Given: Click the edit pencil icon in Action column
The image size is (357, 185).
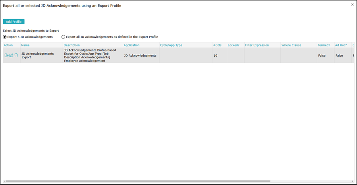Looking at the screenshot, I should (x=11, y=56).
